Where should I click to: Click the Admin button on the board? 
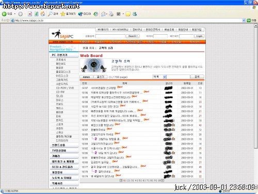coord(86,77)
